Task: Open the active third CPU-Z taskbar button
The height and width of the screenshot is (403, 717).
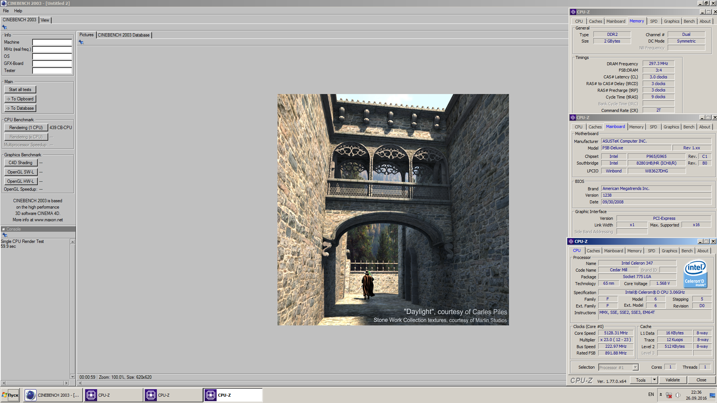Action: click(x=233, y=395)
